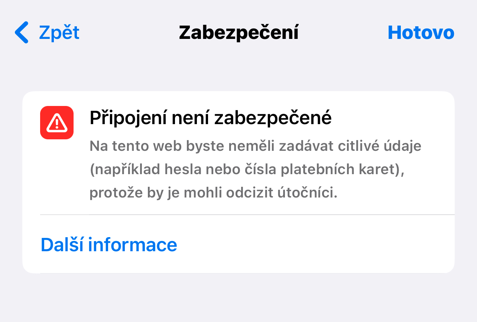Tap Hotovo to finish

click(421, 33)
